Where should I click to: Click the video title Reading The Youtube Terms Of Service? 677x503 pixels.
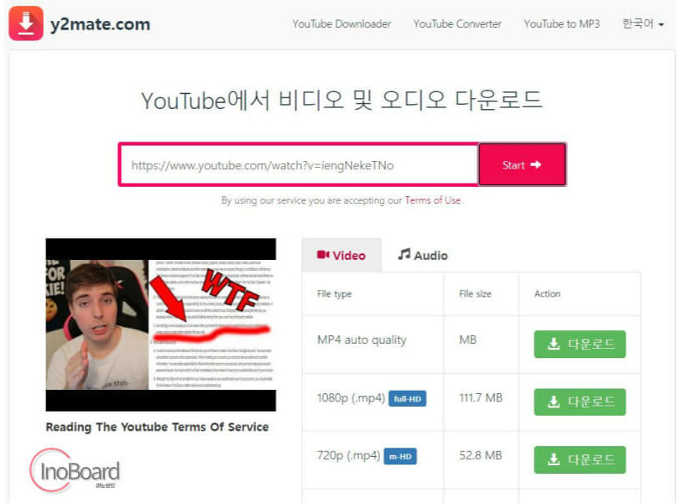coord(157,427)
